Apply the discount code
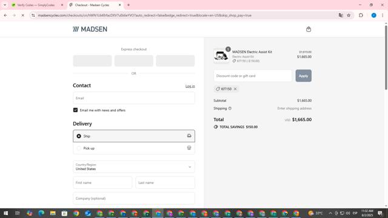Image resolution: width=388 pixels, height=218 pixels. (x=303, y=76)
